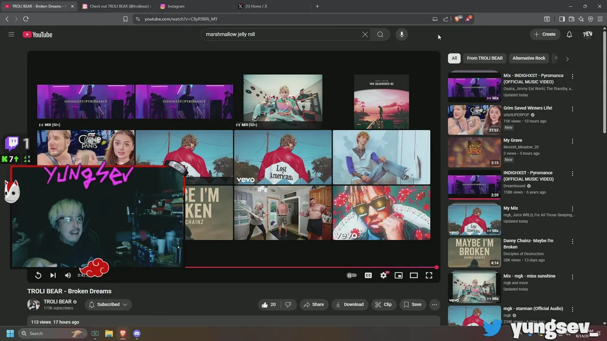Toggle autoplay switch in the player
Screen dimensions: 607x341
point(351,275)
